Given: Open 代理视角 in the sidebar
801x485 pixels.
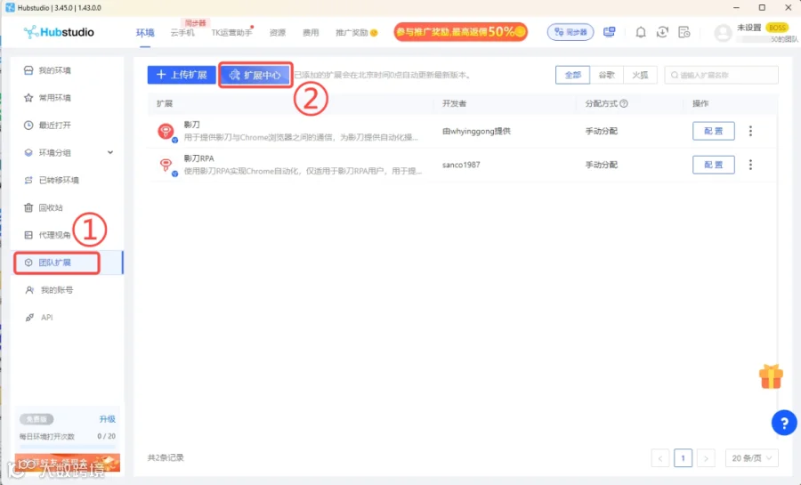Looking at the screenshot, I should (x=47, y=235).
